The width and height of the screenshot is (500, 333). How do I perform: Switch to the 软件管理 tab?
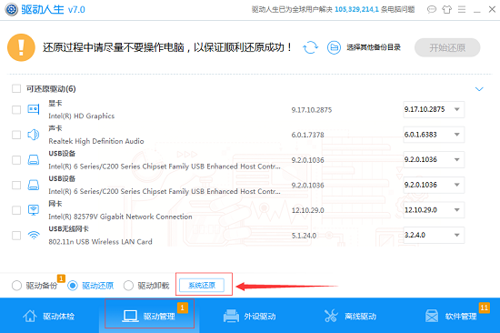tap(450, 316)
